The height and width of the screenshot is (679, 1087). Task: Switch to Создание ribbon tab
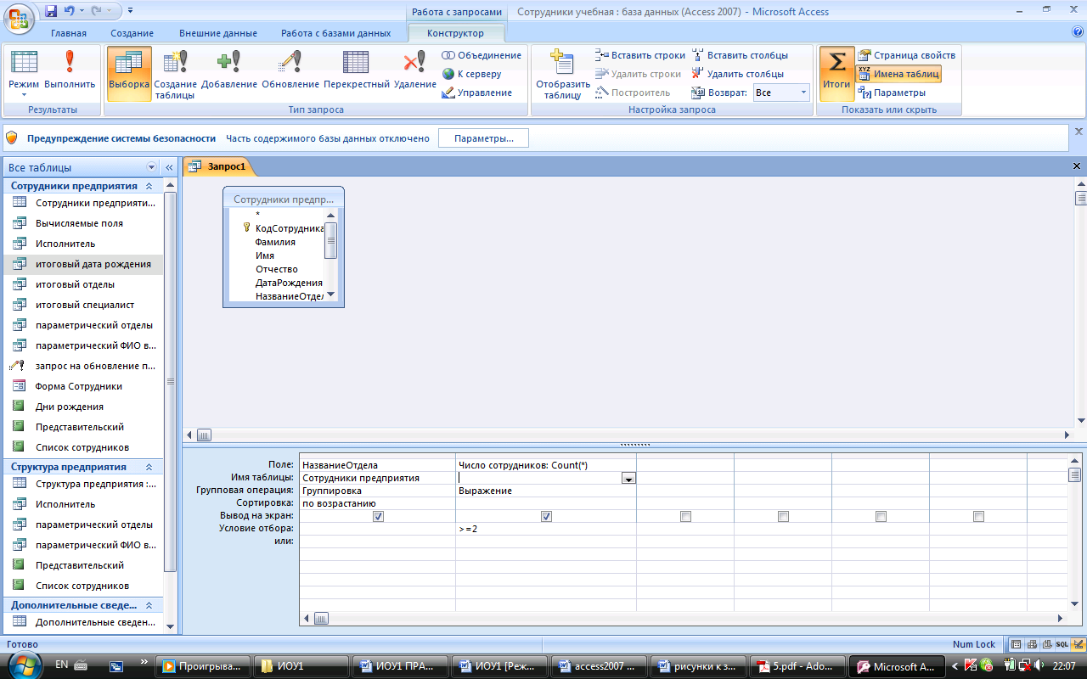pos(132,33)
